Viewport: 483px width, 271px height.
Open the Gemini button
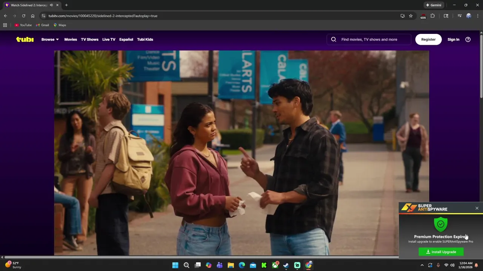tap(434, 5)
